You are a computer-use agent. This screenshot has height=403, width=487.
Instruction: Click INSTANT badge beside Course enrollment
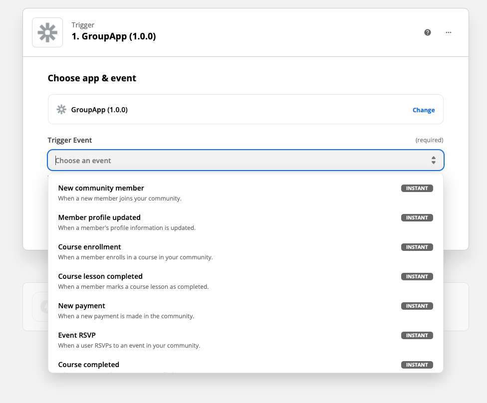(417, 247)
